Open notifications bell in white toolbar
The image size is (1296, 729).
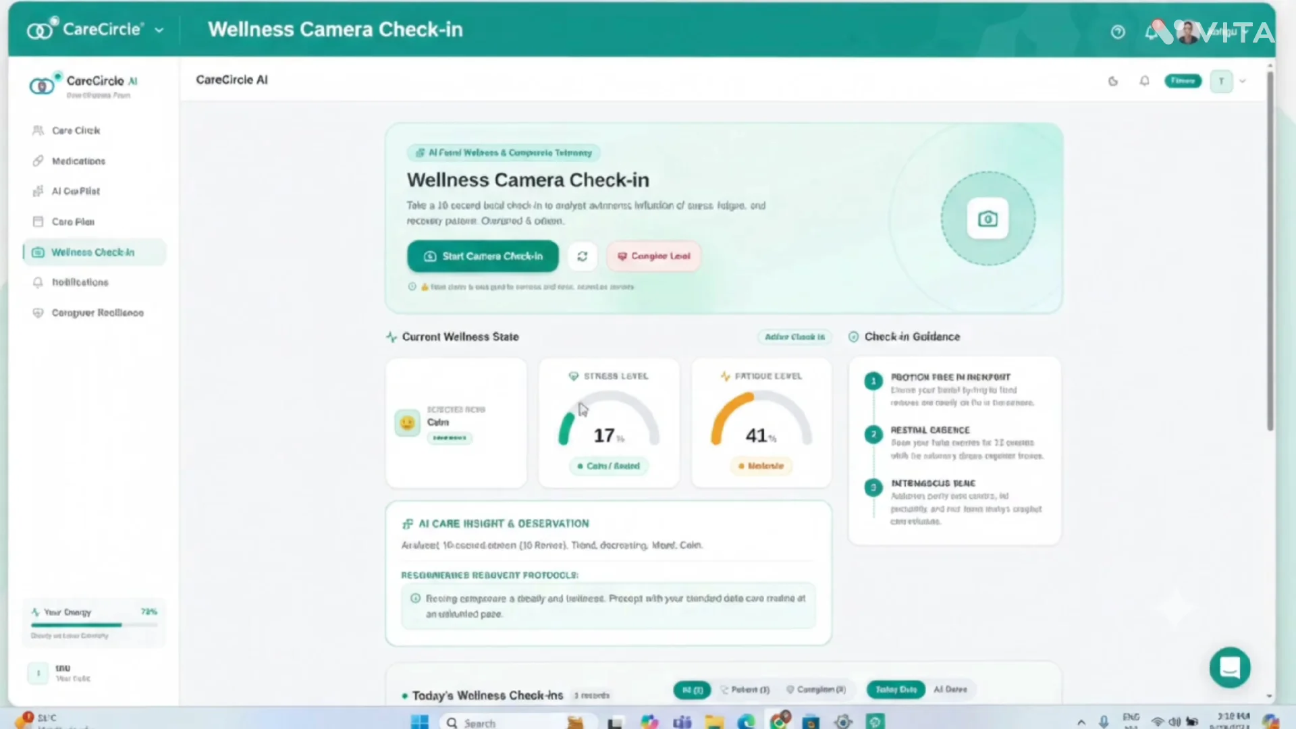coord(1144,81)
